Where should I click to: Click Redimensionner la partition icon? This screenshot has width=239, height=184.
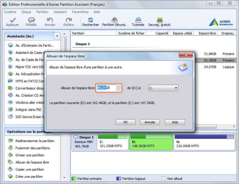click(10, 141)
